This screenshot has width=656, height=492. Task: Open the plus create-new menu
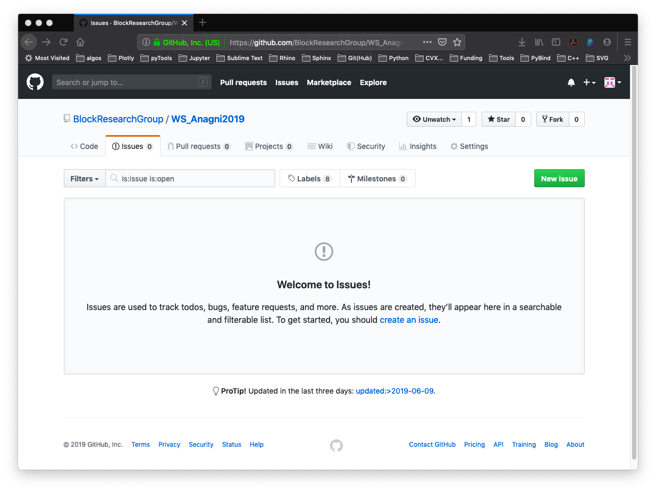point(589,82)
